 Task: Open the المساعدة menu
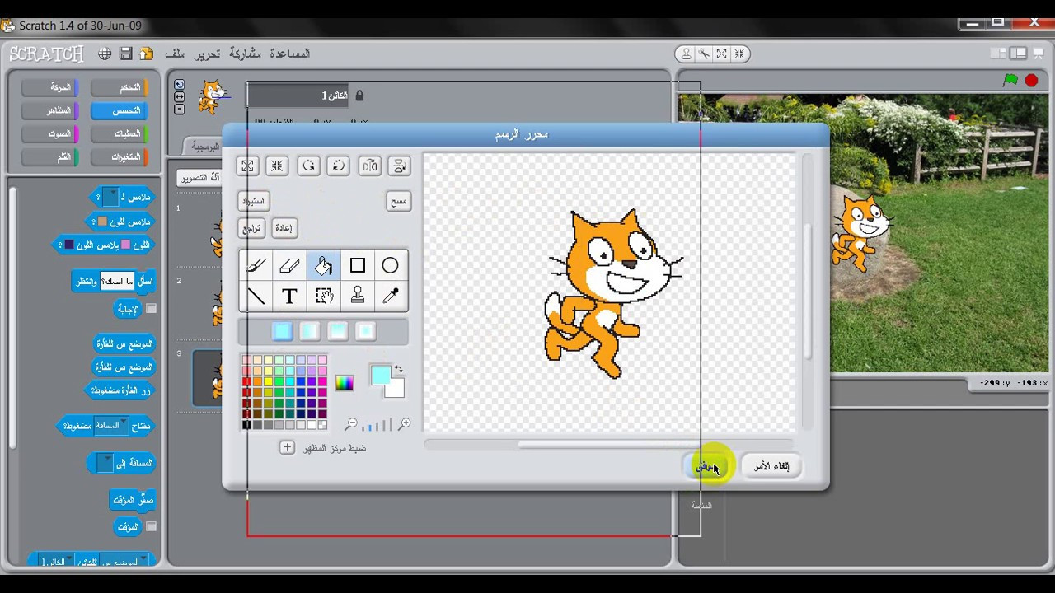pyautogui.click(x=289, y=54)
